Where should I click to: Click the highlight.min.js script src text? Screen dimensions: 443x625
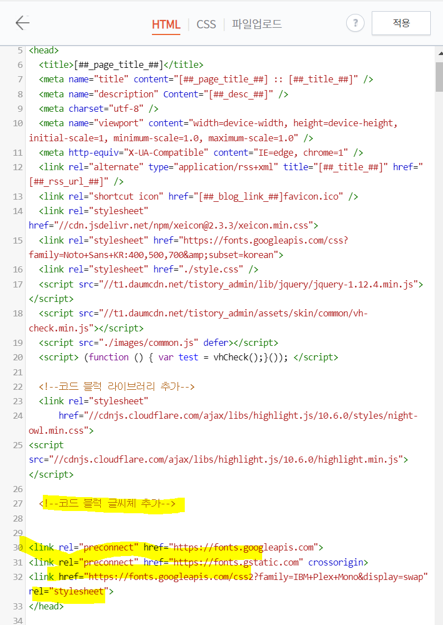218,460
